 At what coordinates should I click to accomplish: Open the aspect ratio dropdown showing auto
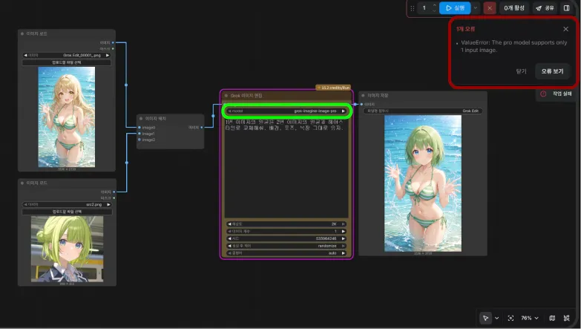(286, 253)
